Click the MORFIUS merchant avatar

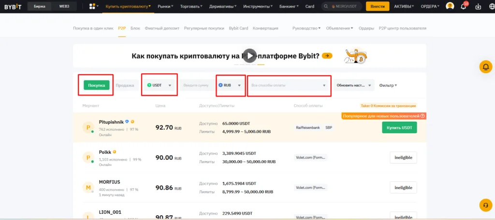pyautogui.click(x=88, y=188)
